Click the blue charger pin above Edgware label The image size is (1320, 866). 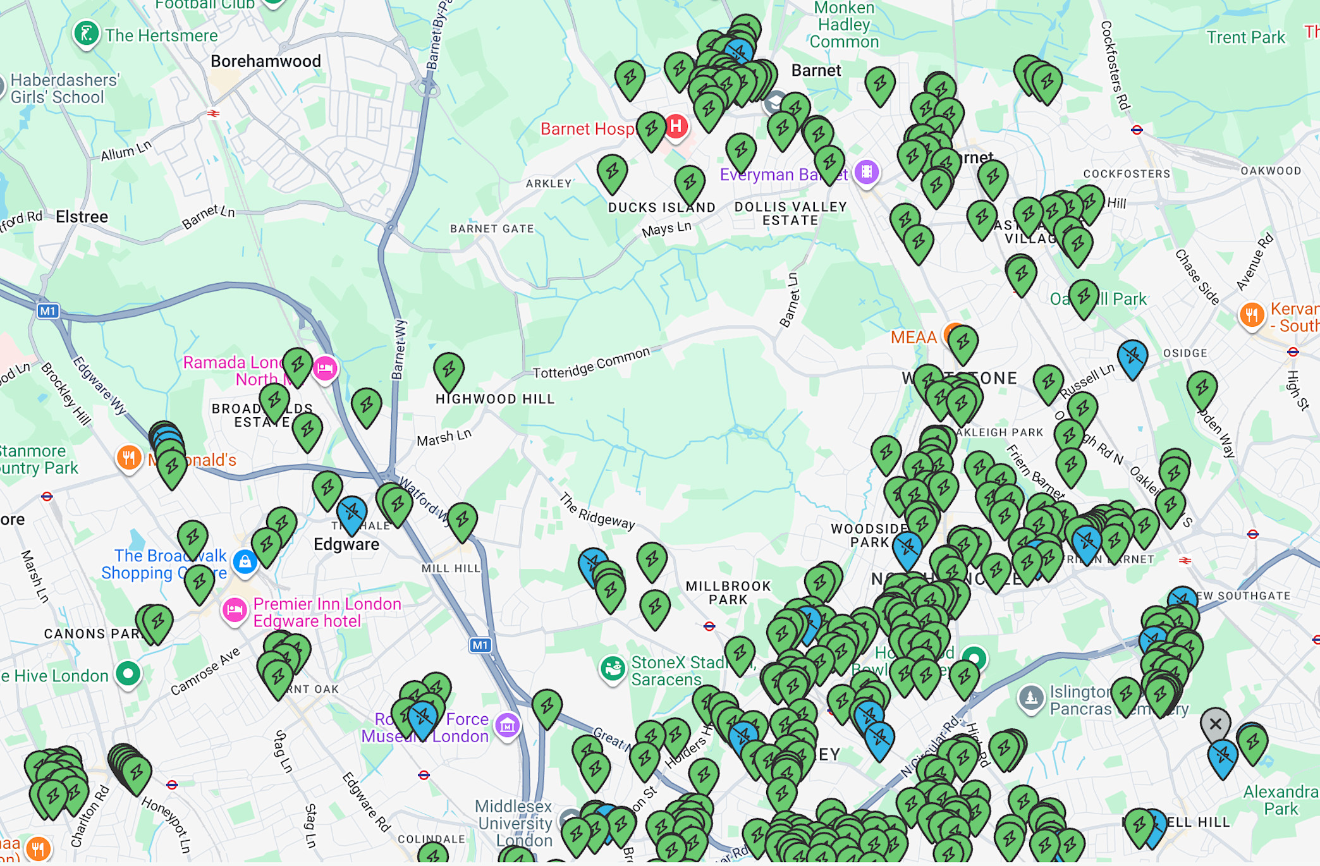click(351, 512)
